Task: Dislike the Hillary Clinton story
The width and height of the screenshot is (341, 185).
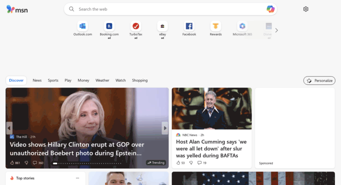Action: pyautogui.click(x=26, y=163)
